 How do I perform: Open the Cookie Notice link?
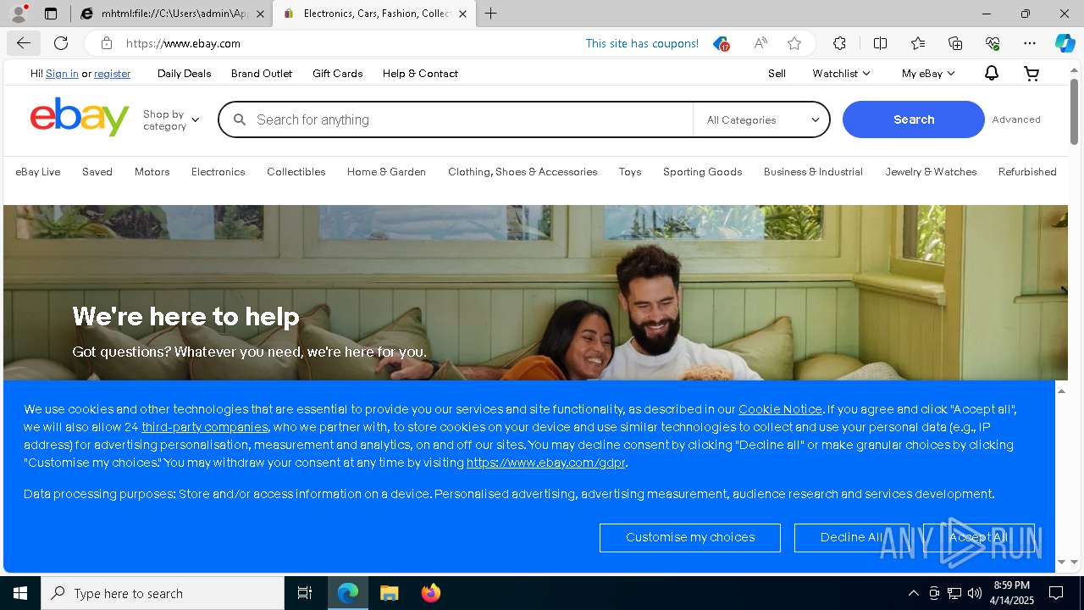pos(780,409)
